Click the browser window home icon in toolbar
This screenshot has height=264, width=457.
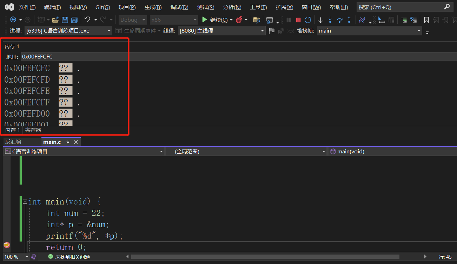(x=270, y=20)
